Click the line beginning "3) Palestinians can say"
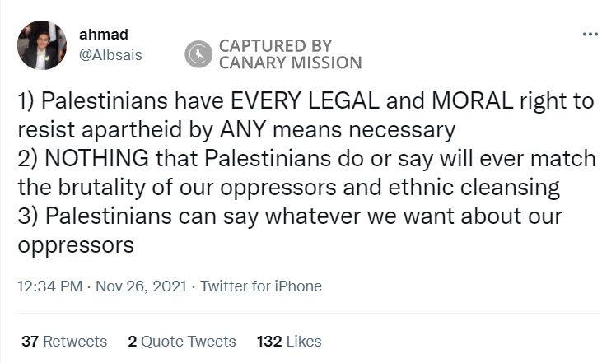Screen dimensions: 616x363 [290, 216]
